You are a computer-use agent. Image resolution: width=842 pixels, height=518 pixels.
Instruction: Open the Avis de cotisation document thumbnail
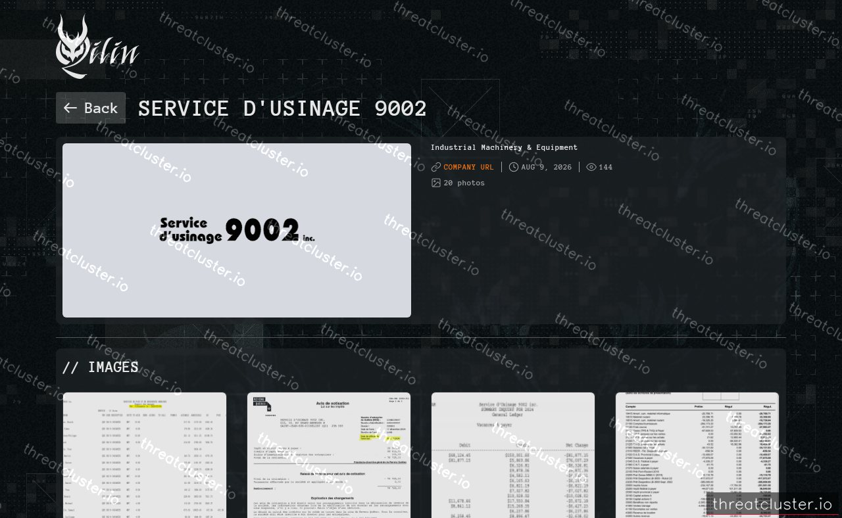[329, 455]
